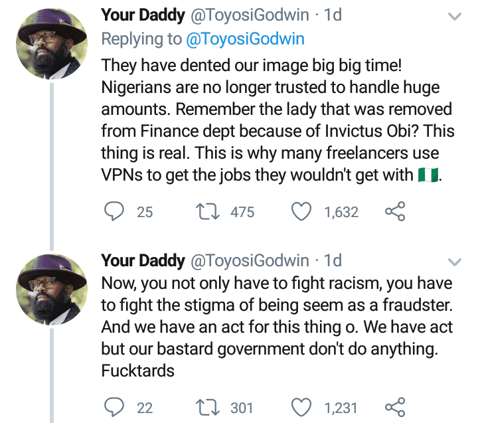Open first tweet's dropdown chevron menu
The image size is (478, 423).
tap(455, 17)
